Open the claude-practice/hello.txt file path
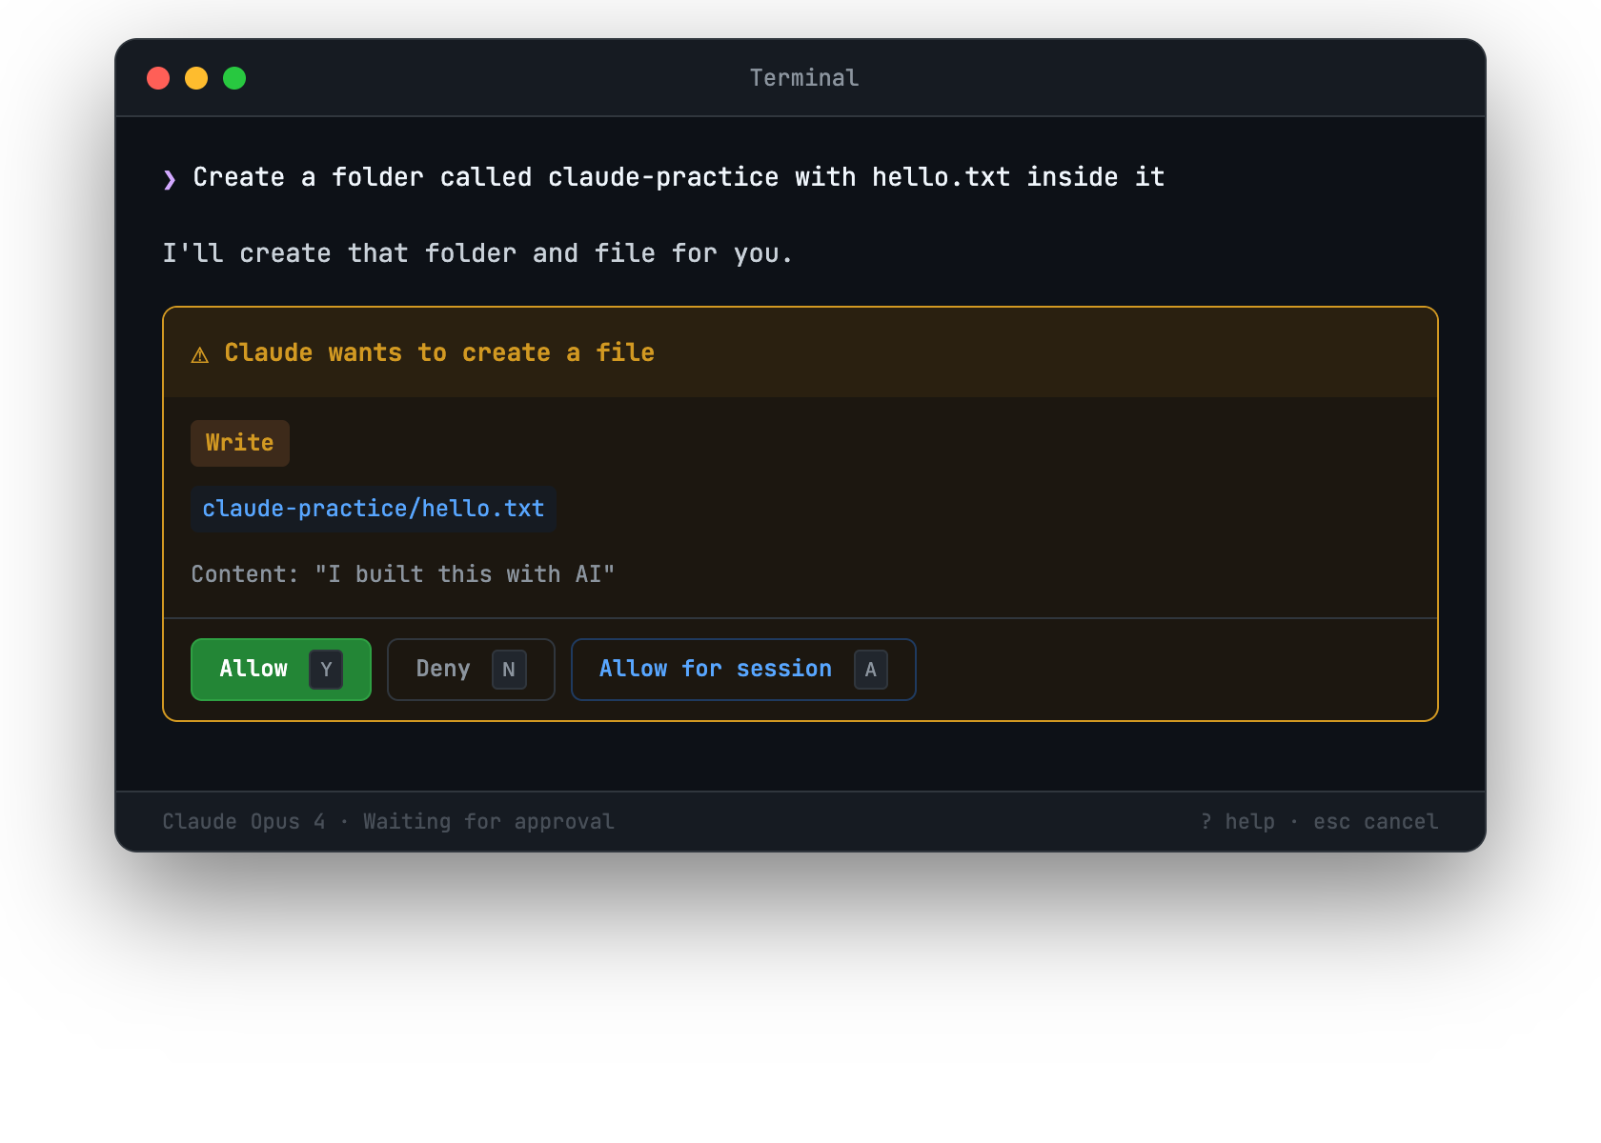1601x1143 pixels. [x=373, y=509]
